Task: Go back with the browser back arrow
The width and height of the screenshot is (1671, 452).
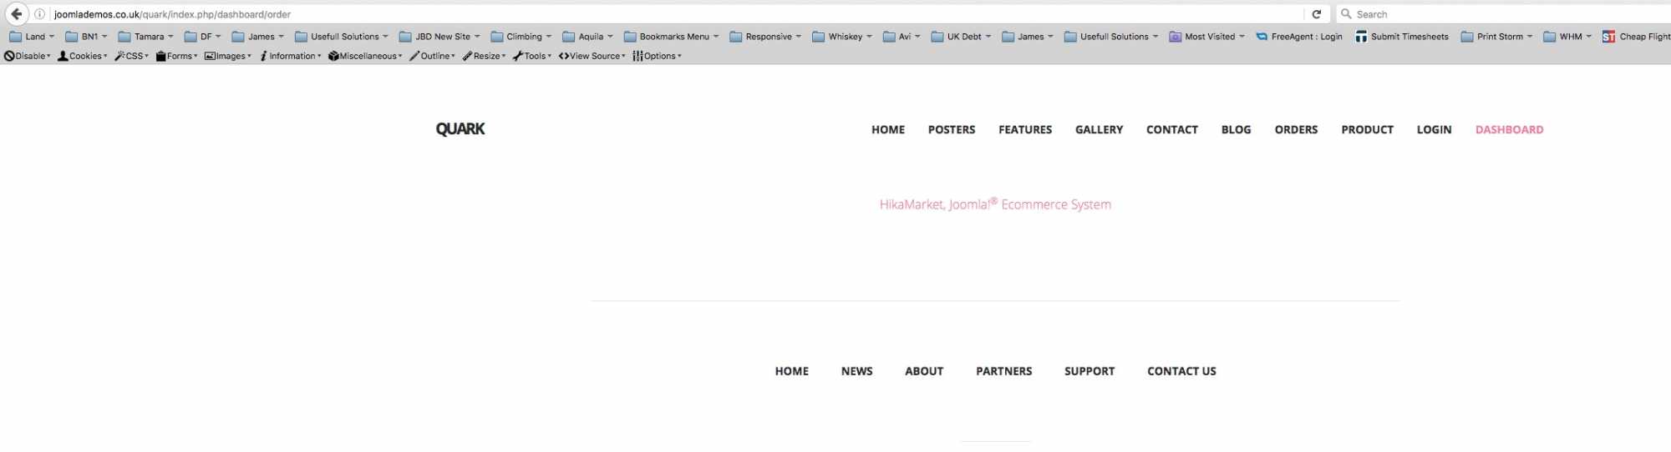Action: (x=17, y=14)
